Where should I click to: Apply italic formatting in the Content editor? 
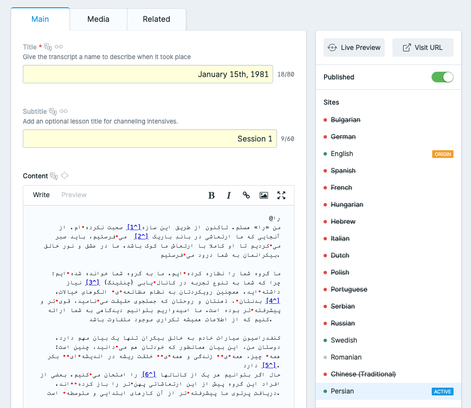(228, 195)
